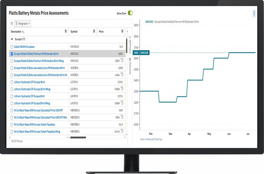Check the NBMEB00 Cobalt Payables checkbox
Screen dimensions: 264x174
tap(12, 124)
